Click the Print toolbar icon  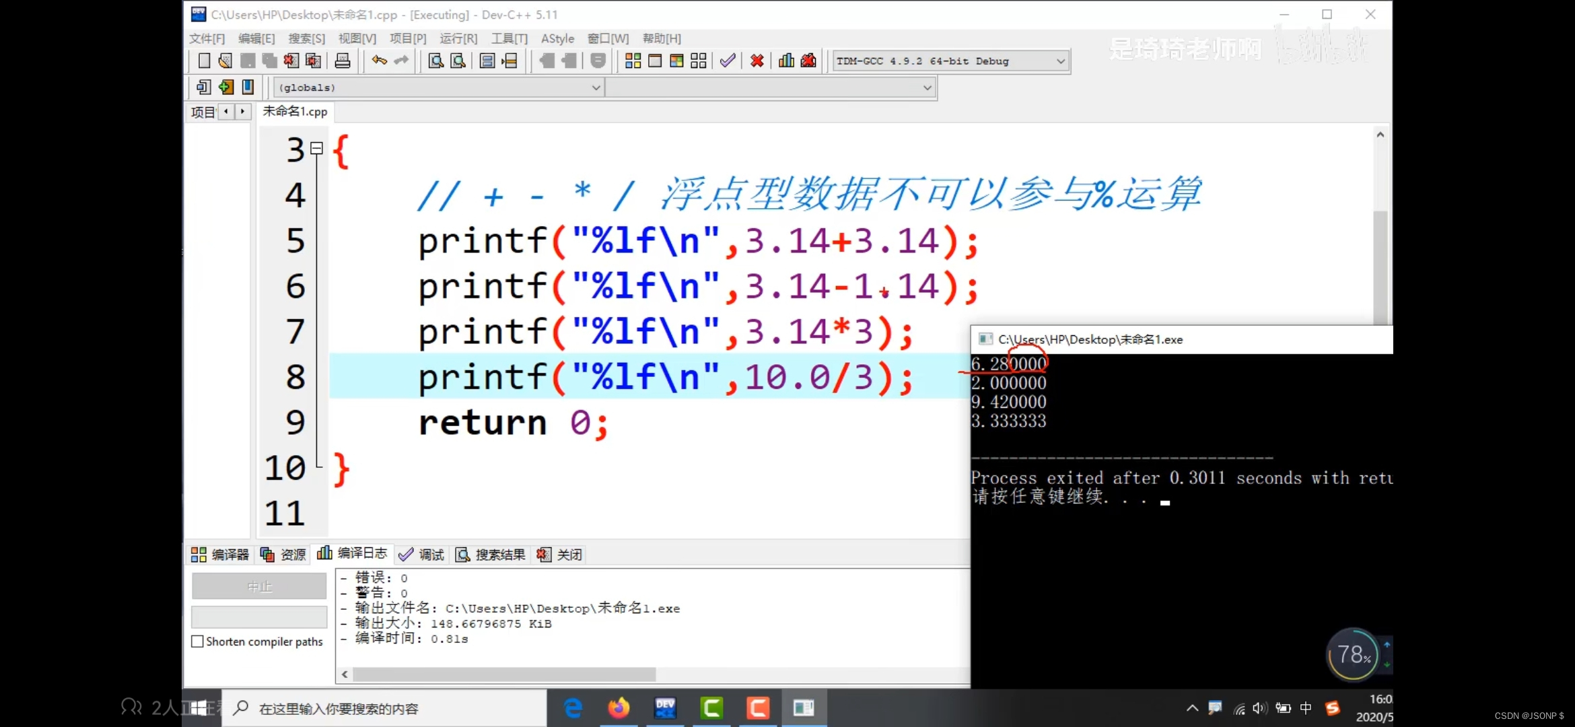(x=342, y=61)
